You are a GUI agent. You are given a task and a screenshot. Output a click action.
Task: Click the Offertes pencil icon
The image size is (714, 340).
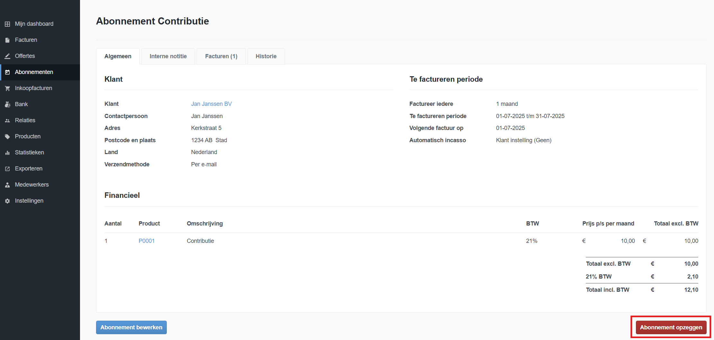click(7, 56)
